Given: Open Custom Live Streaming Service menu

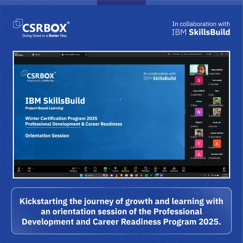Looking at the screenshot, I should [192, 54].
